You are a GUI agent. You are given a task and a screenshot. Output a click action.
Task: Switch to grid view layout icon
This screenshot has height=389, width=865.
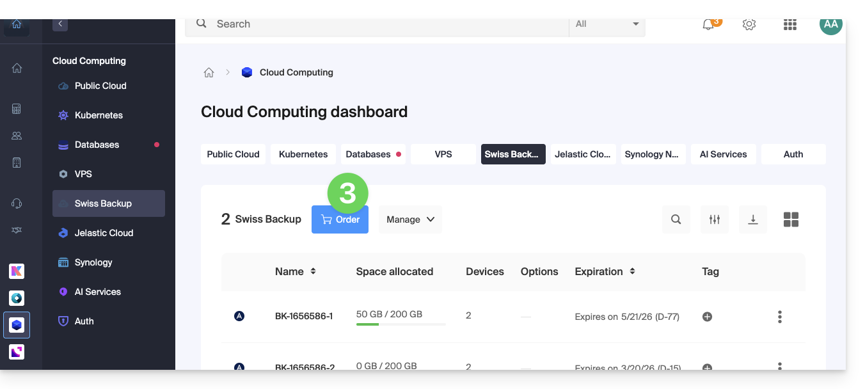[x=791, y=219]
